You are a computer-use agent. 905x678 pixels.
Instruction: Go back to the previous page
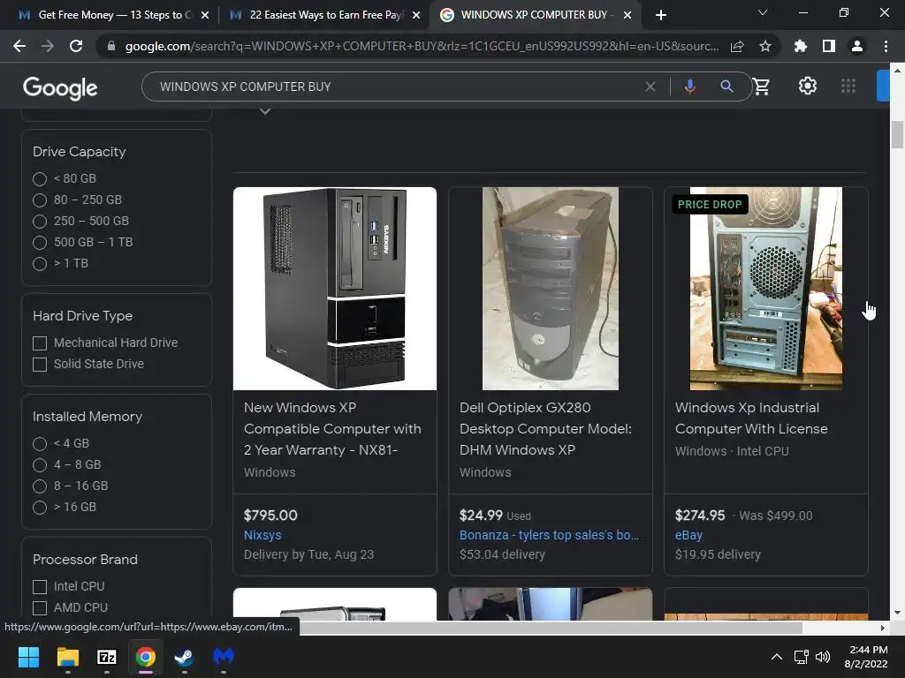[x=19, y=46]
